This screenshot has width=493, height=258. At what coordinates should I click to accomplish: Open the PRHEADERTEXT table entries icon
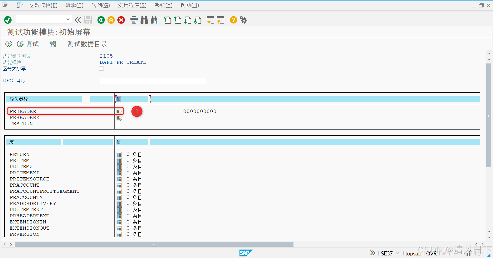pyautogui.click(x=119, y=216)
